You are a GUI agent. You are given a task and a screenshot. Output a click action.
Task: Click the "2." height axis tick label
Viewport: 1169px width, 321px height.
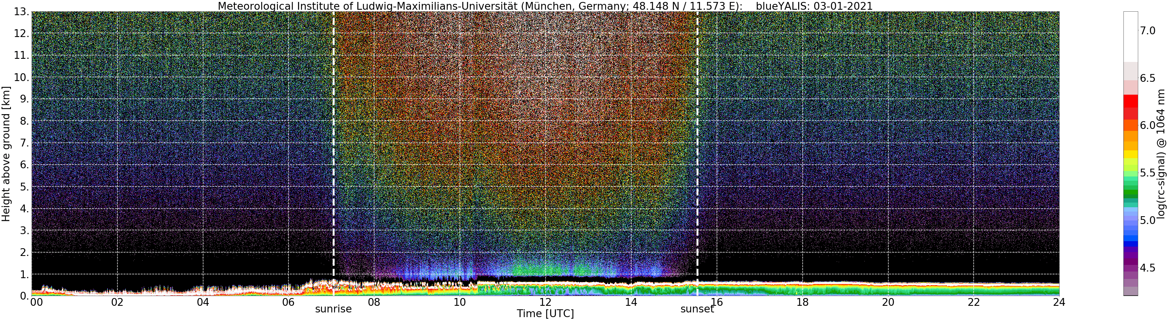point(24,252)
